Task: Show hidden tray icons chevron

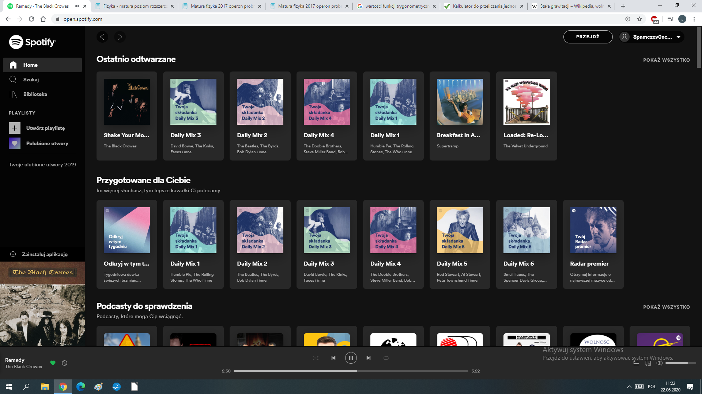Action: 629,387
